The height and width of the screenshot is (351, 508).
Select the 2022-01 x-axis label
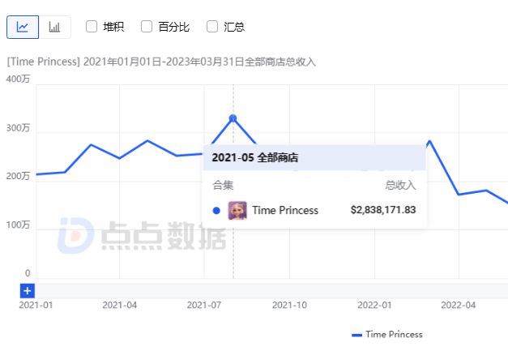(x=374, y=306)
